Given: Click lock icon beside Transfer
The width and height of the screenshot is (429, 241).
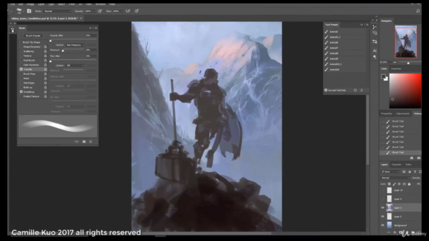Looking at the screenshot, I should (46, 70).
